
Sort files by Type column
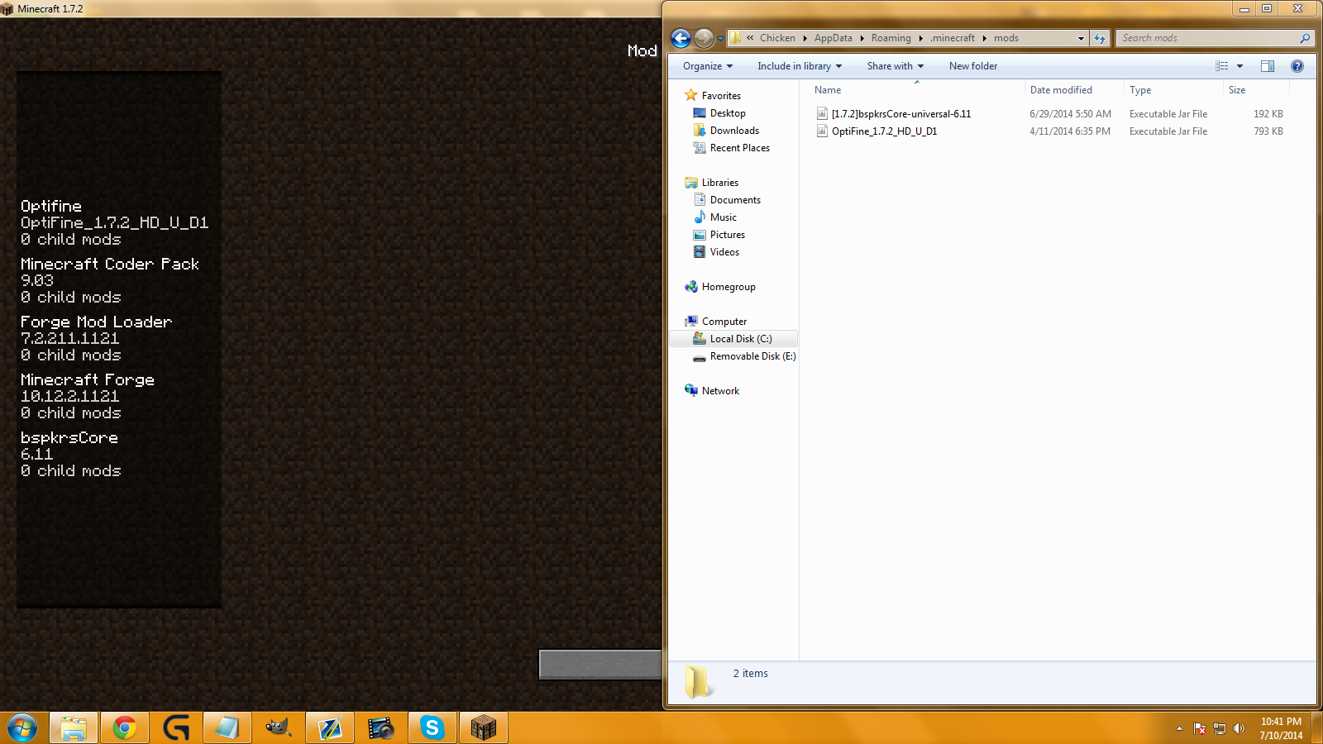coord(1173,90)
